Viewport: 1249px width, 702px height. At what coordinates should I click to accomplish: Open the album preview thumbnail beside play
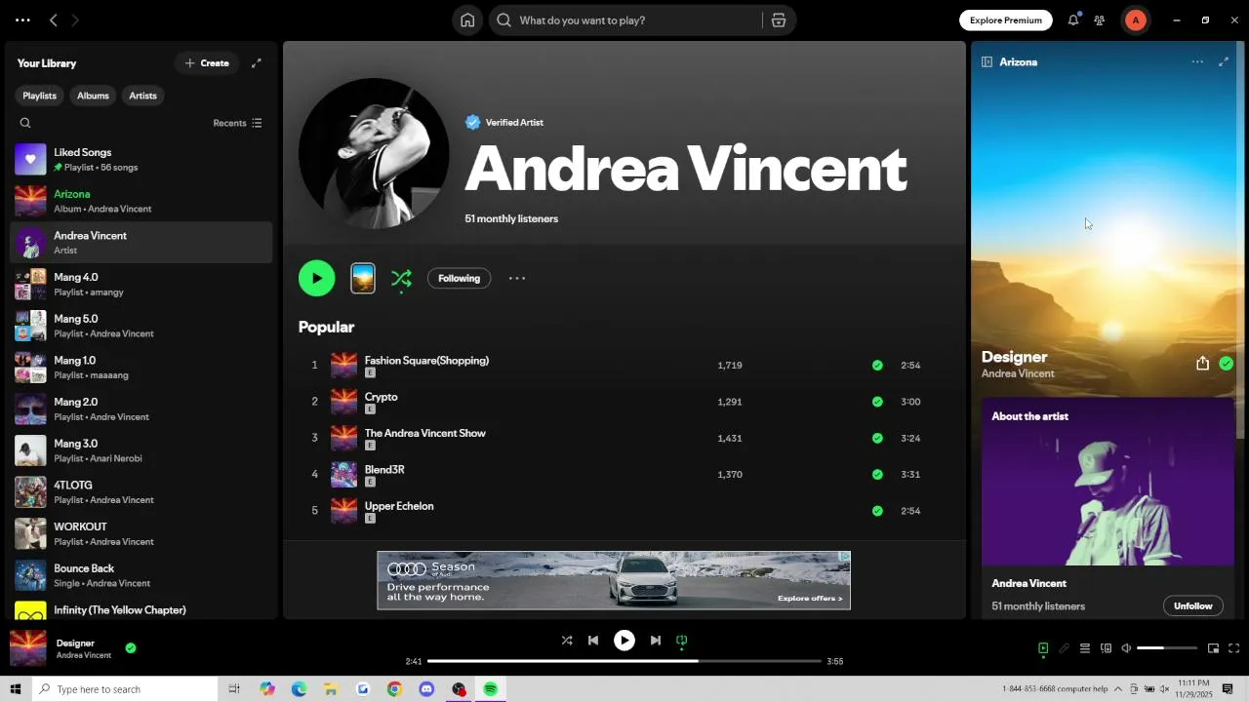point(363,278)
